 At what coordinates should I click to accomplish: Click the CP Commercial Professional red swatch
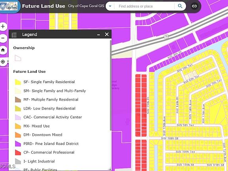tap(18, 152)
